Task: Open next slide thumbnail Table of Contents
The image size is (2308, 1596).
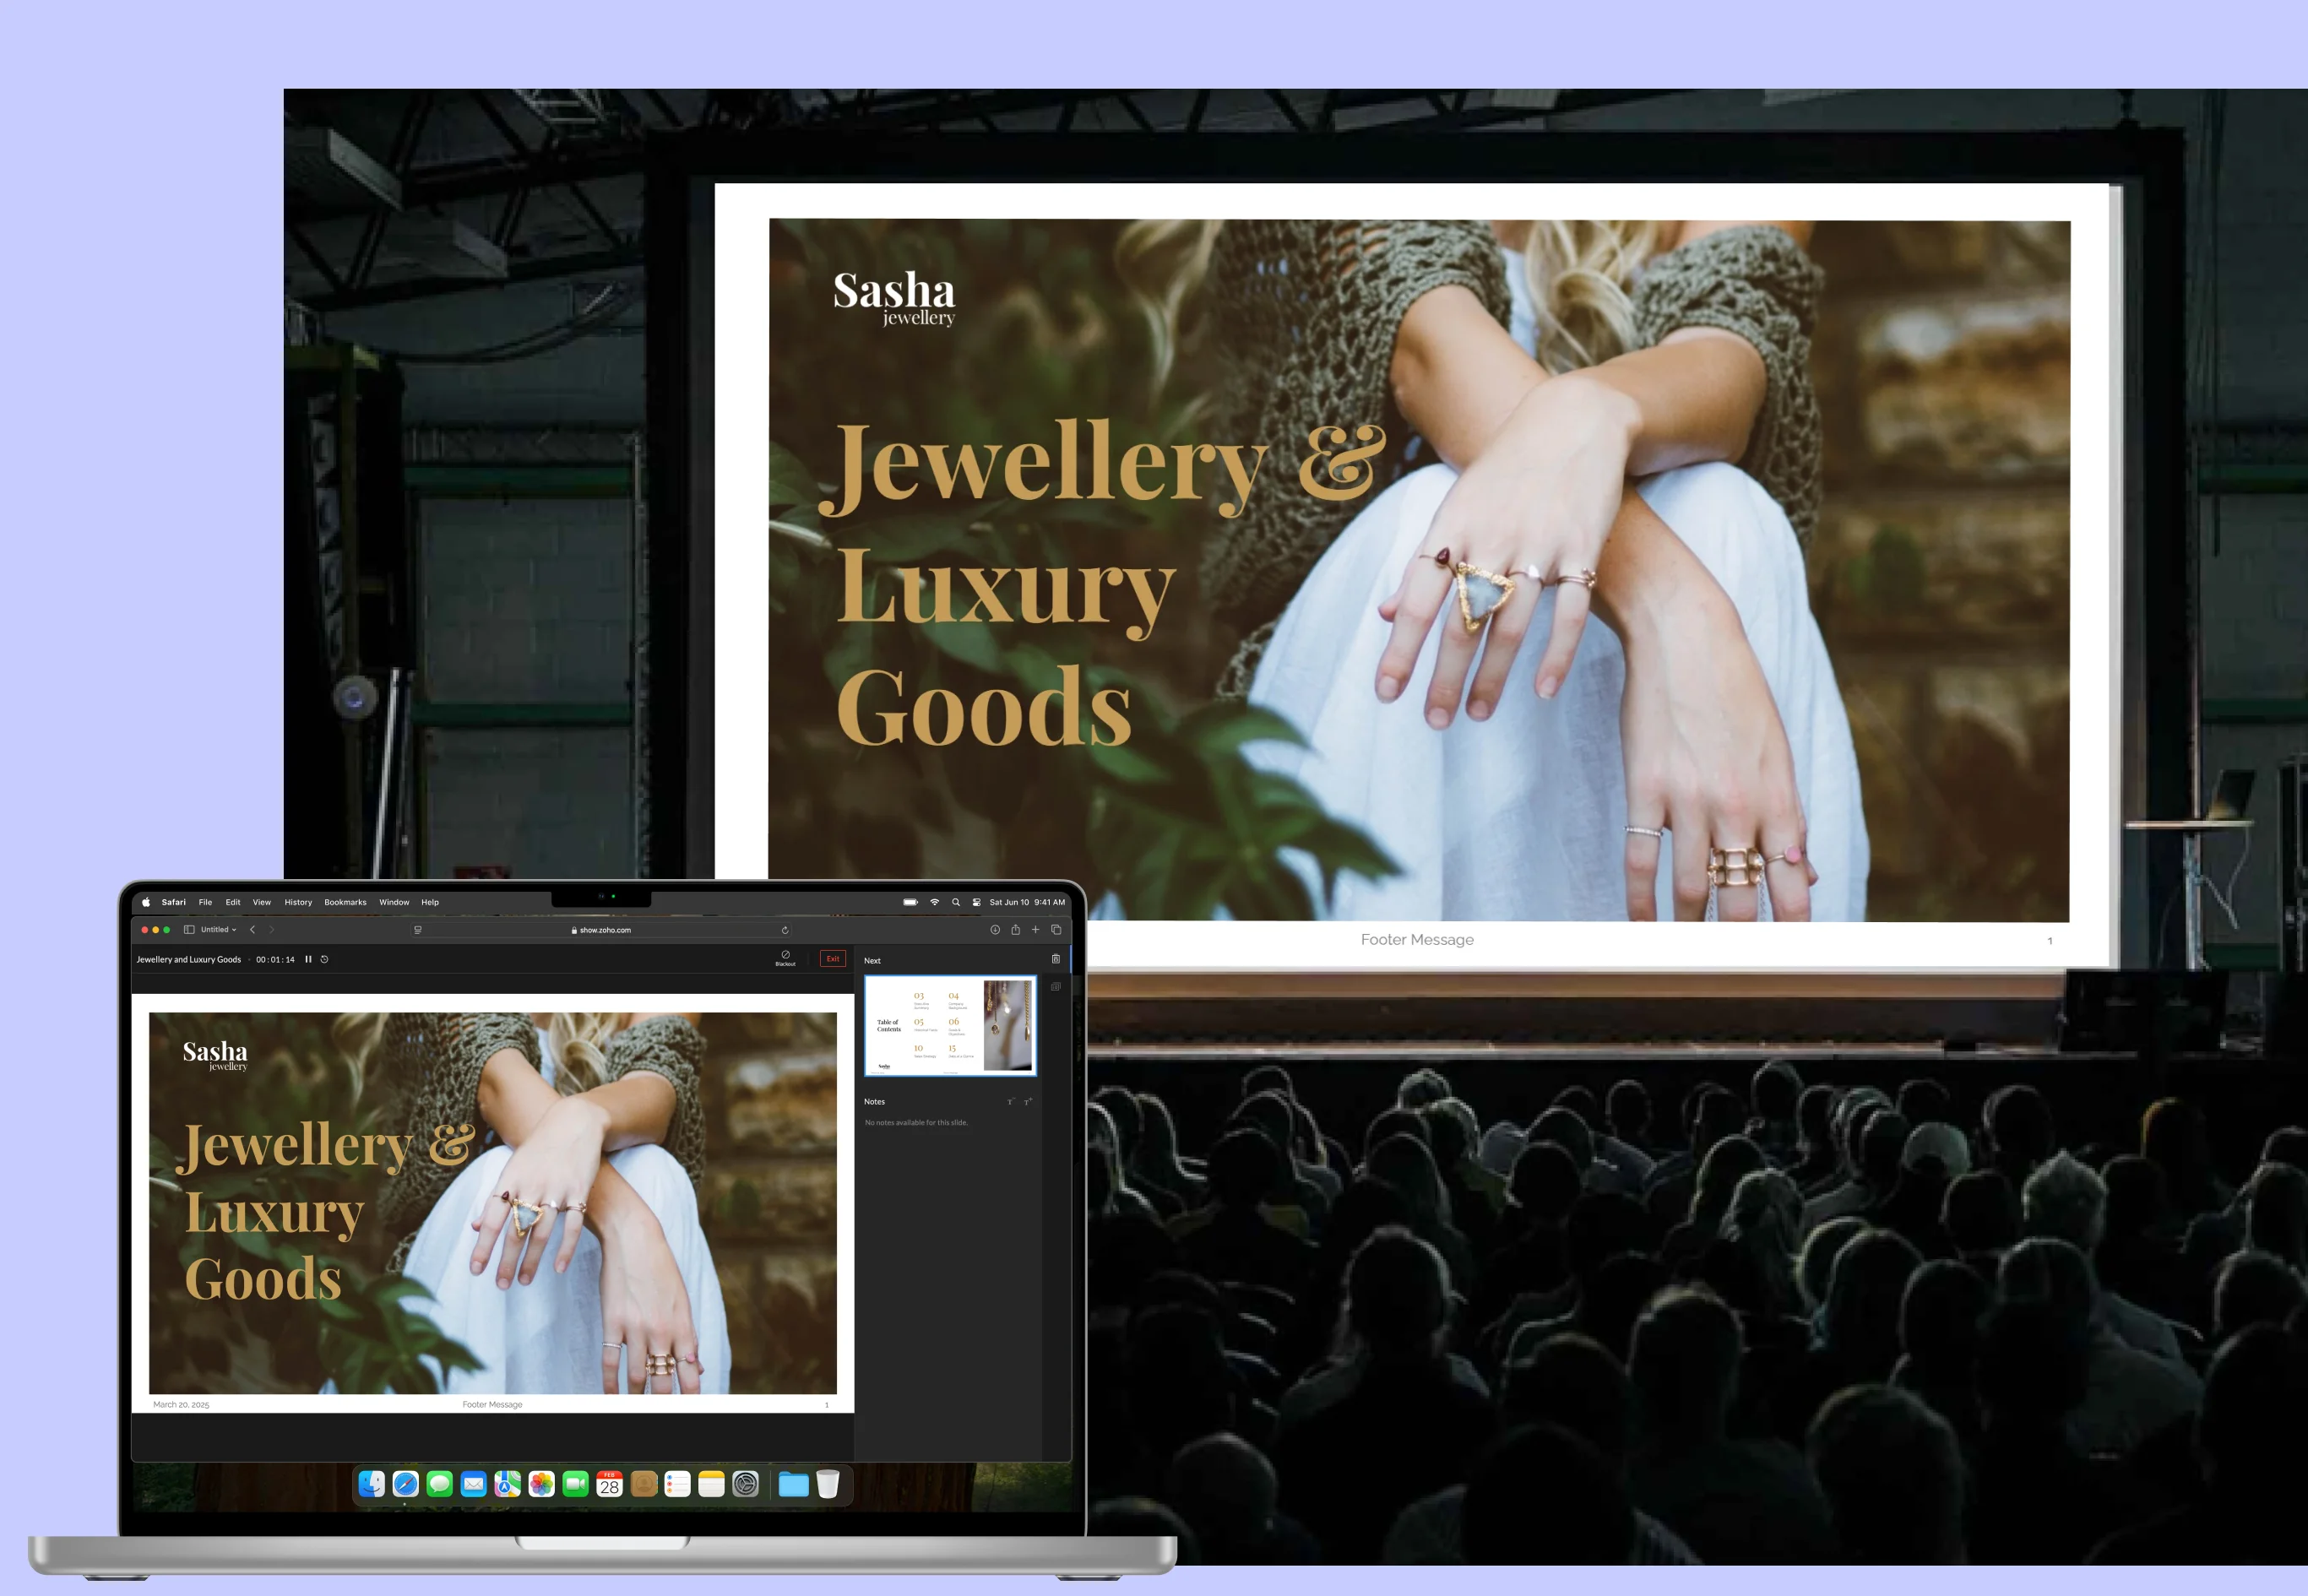Action: 949,1026
